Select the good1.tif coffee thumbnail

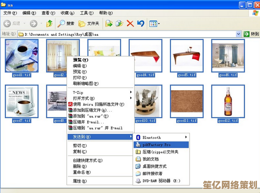point(21,56)
